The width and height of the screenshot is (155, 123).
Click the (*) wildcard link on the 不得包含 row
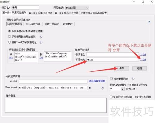144,59
